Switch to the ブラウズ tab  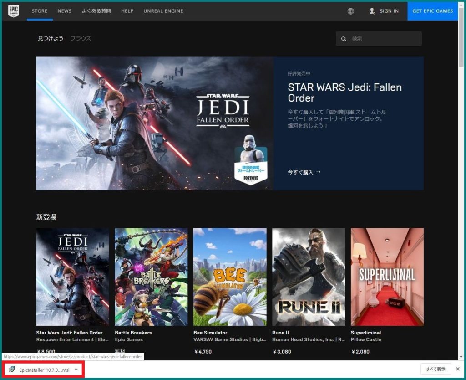81,38
